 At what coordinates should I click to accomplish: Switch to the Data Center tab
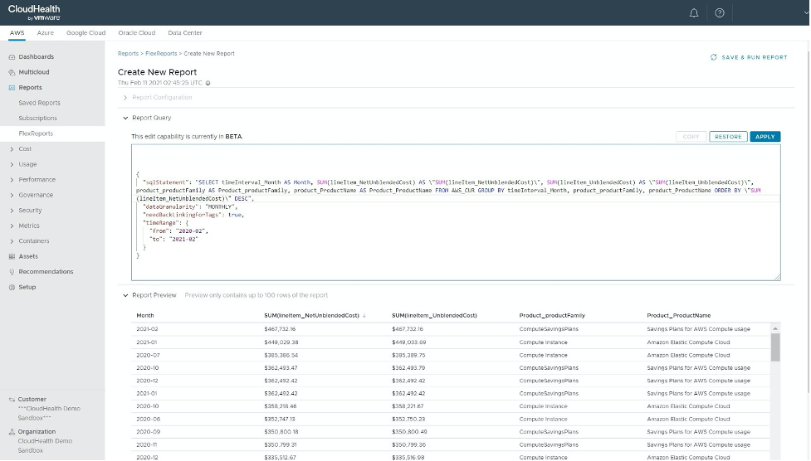click(184, 32)
